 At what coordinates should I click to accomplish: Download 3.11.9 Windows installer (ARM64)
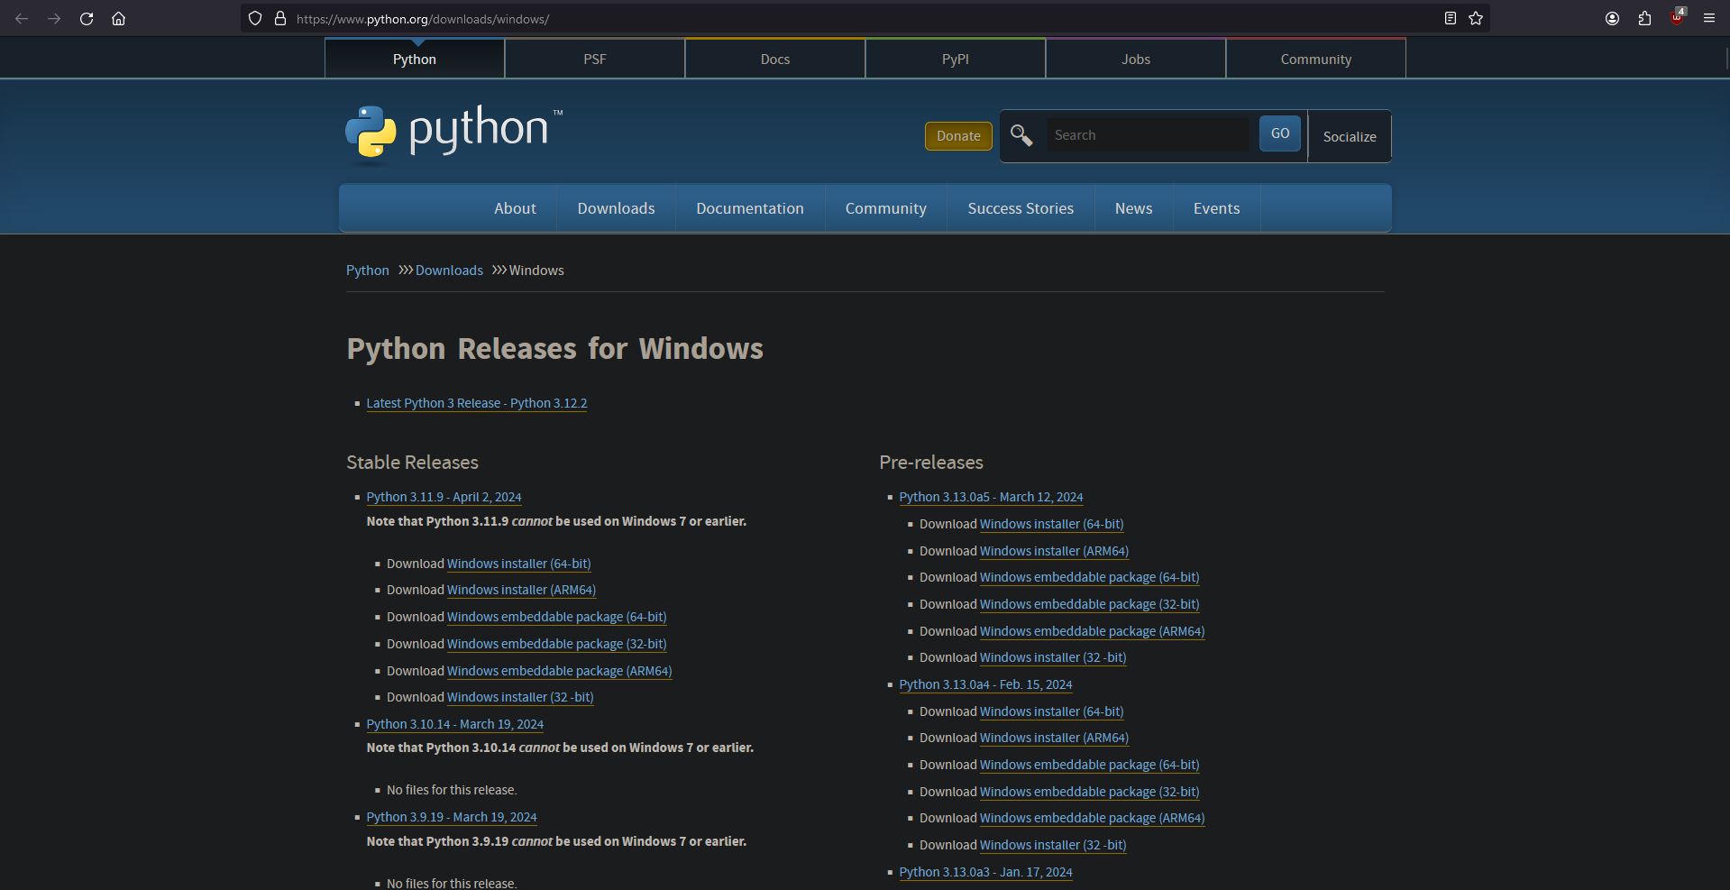522,590
